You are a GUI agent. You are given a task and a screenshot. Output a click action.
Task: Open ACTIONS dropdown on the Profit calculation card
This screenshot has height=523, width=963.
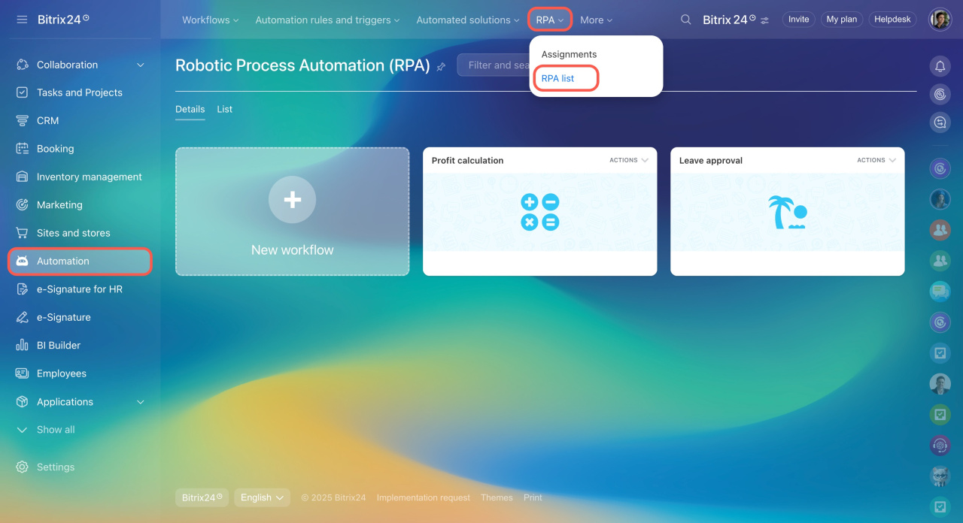(x=629, y=160)
